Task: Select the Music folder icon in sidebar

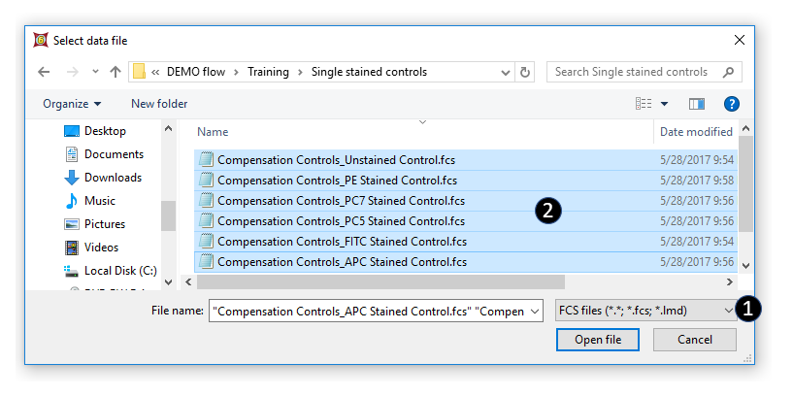Action: (72, 201)
